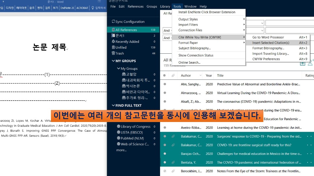Select the 고혈압 group icon
The width and height of the screenshot is (314, 176).
click(x=124, y=74)
